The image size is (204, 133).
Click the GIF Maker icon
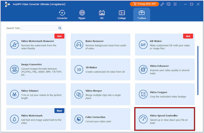point(143,45)
